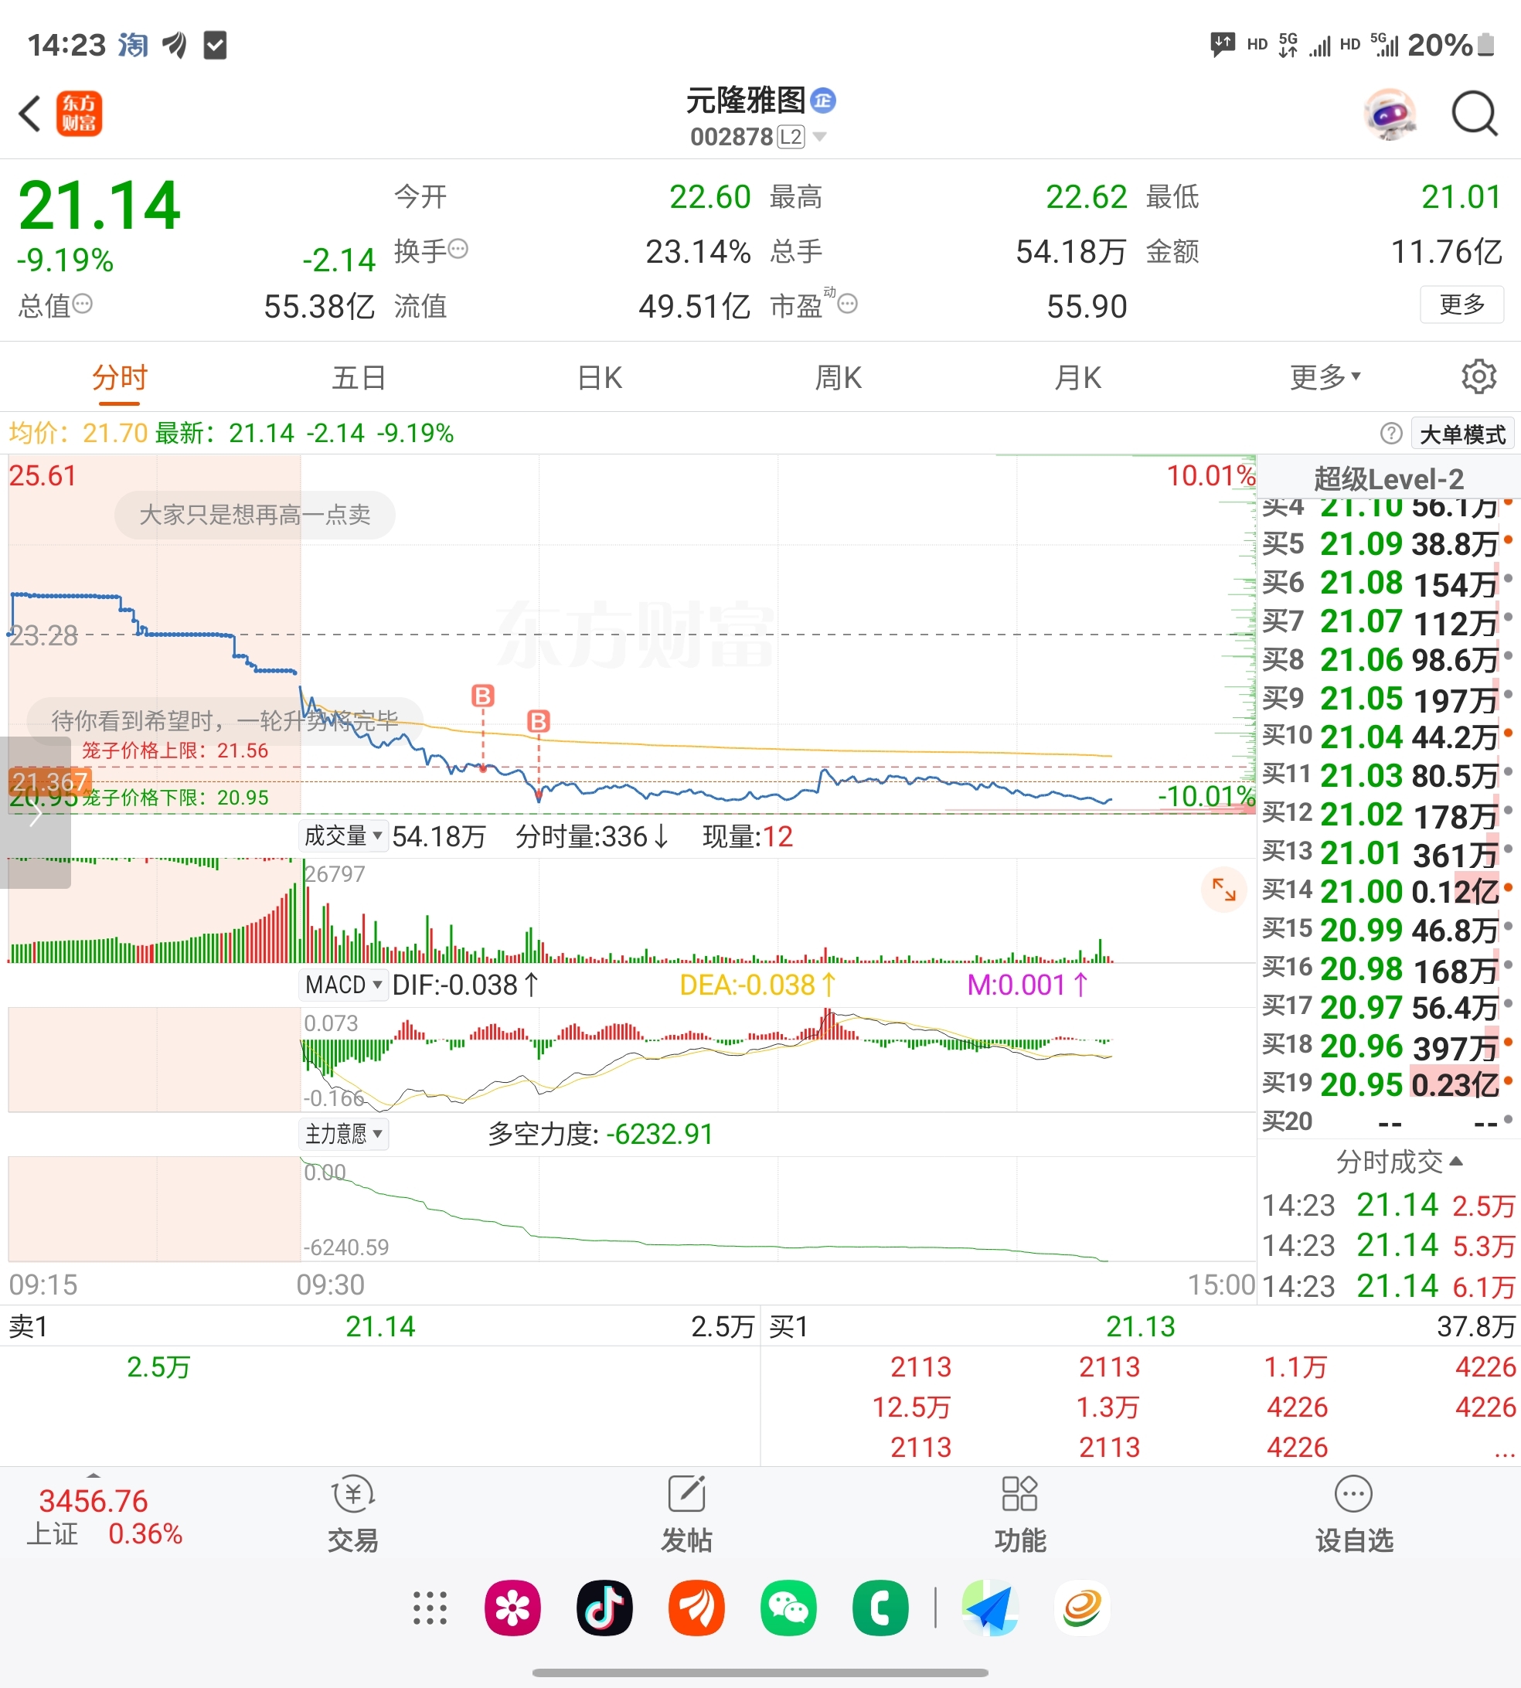Open the app drawer grid icon
The image size is (1521, 1688).
click(430, 1608)
